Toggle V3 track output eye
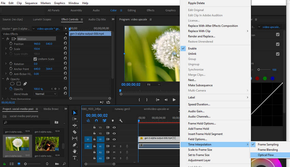Viewport: 290px width, 167px height. click(114, 127)
